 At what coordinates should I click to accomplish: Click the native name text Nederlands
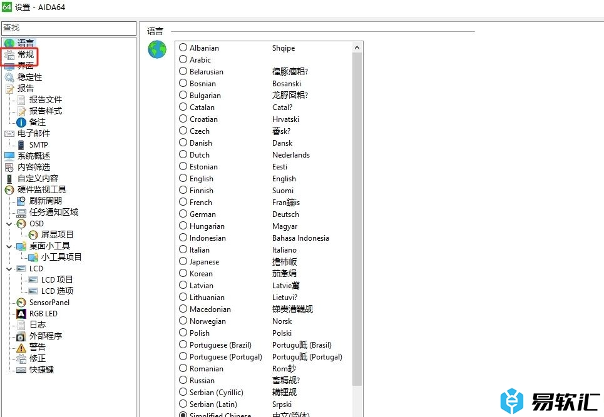click(291, 154)
